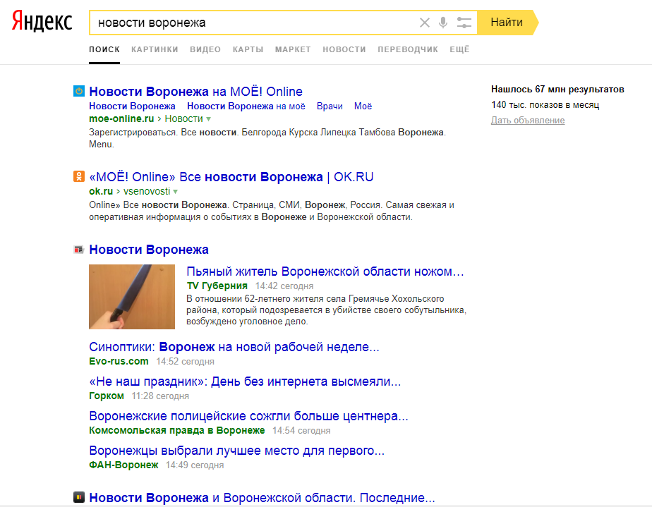Clear the search query with the X icon

(425, 23)
